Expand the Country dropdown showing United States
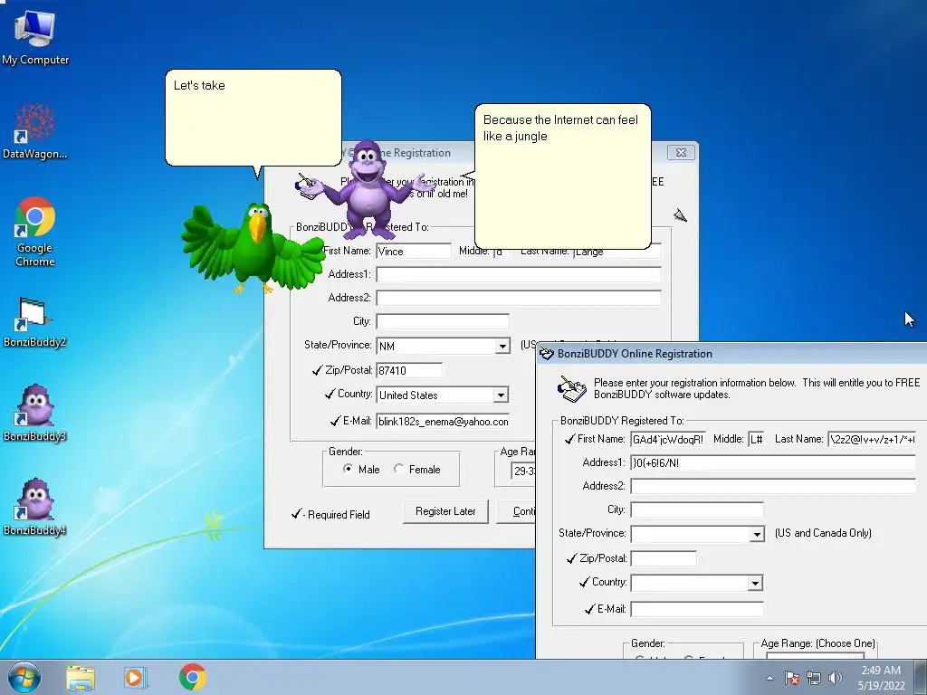The width and height of the screenshot is (927, 695). click(501, 395)
